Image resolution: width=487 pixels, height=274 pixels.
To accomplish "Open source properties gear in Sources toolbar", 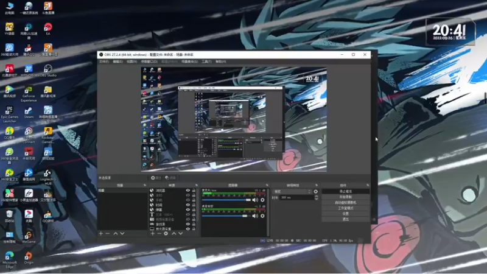I will point(166,233).
